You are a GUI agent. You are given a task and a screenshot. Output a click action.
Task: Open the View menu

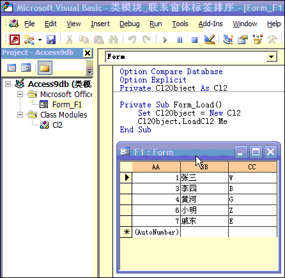coord(73,24)
